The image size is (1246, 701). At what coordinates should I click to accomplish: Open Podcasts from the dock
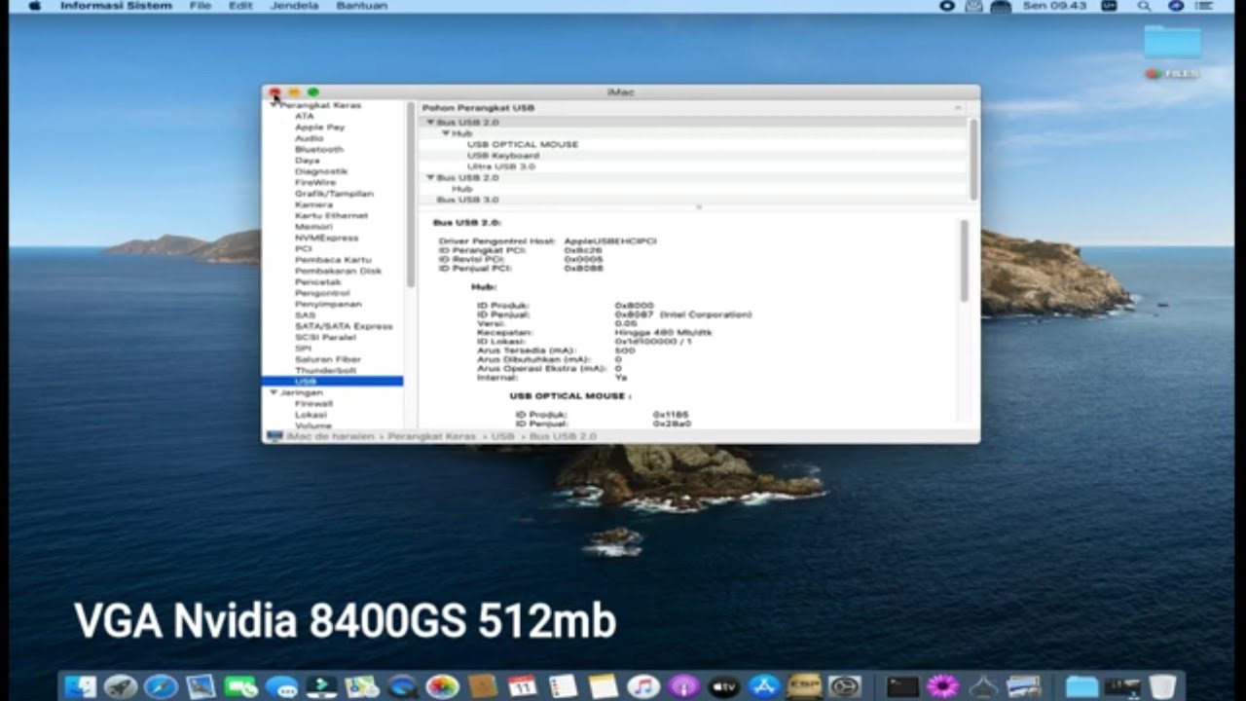click(x=684, y=686)
